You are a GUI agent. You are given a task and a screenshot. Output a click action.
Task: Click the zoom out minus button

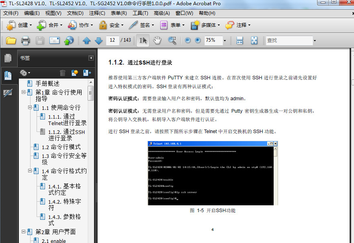[188, 40]
